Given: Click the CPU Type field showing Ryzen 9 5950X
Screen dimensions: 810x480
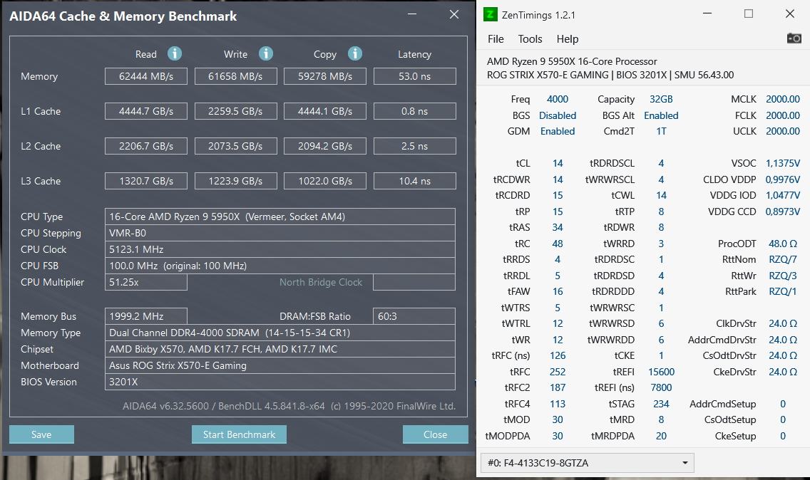Looking at the screenshot, I should 280,216.
